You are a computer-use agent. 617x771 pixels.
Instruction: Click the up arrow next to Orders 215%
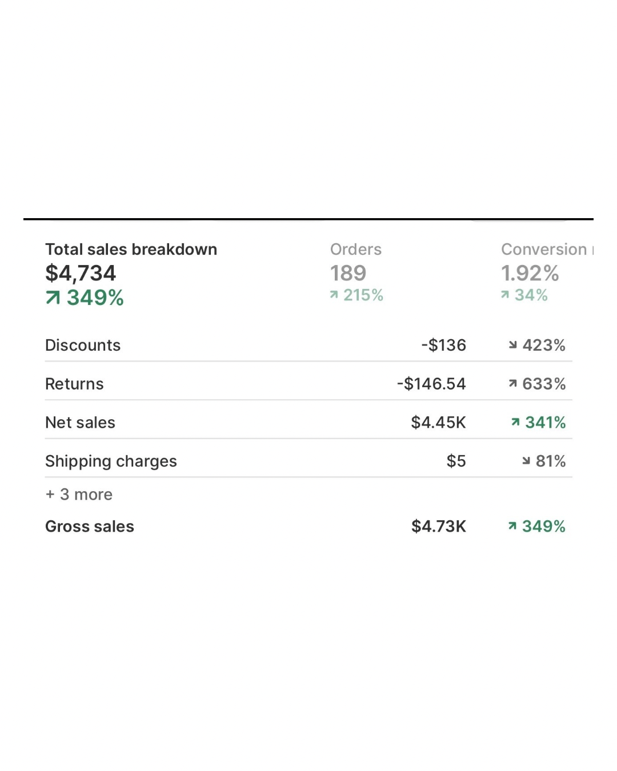point(334,295)
